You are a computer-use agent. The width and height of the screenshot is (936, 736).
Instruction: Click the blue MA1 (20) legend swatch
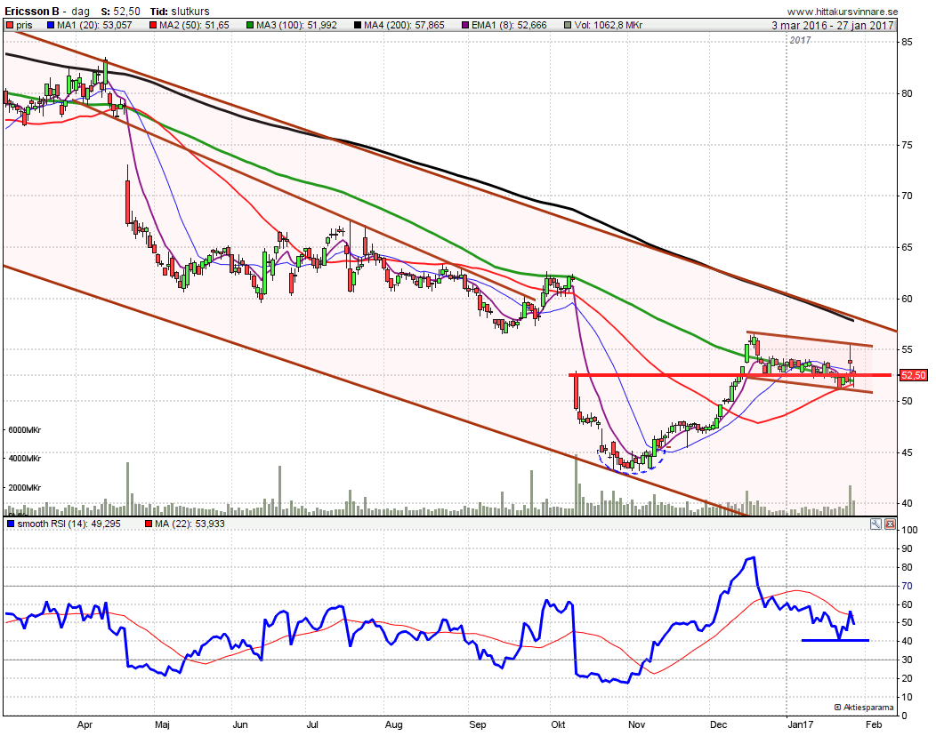[51, 25]
